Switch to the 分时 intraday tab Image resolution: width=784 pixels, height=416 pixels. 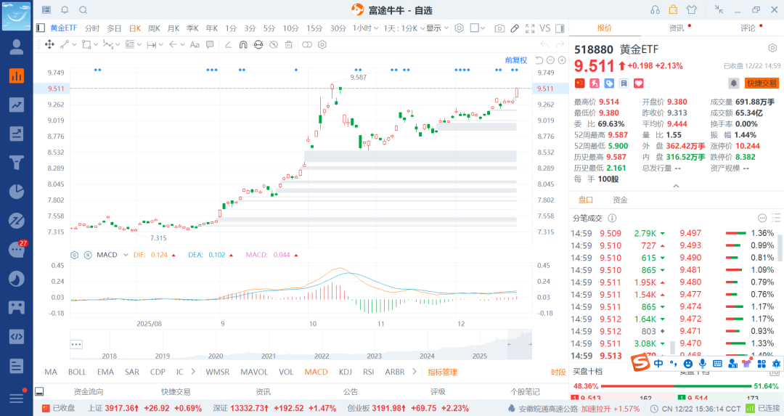(x=92, y=28)
